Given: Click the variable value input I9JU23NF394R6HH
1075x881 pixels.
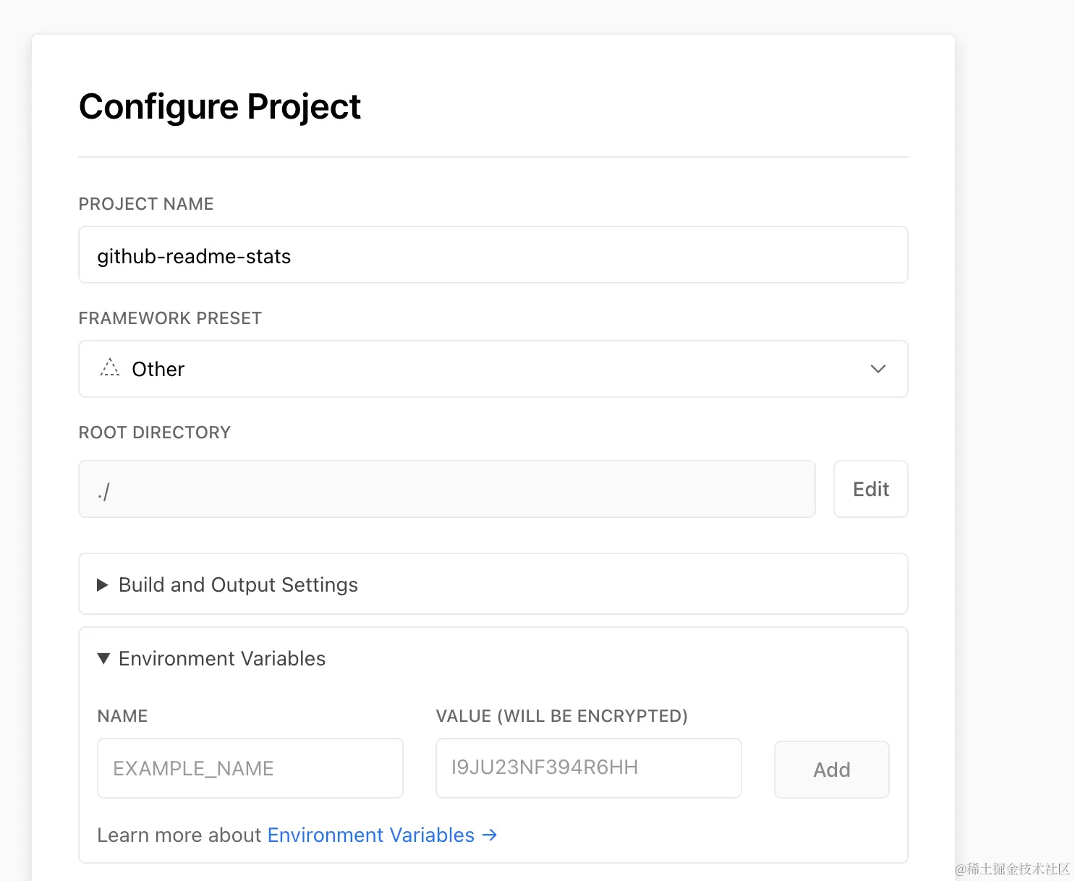Looking at the screenshot, I should pos(587,768).
